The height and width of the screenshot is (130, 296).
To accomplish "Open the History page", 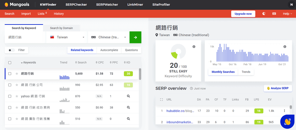I will coord(59,14).
